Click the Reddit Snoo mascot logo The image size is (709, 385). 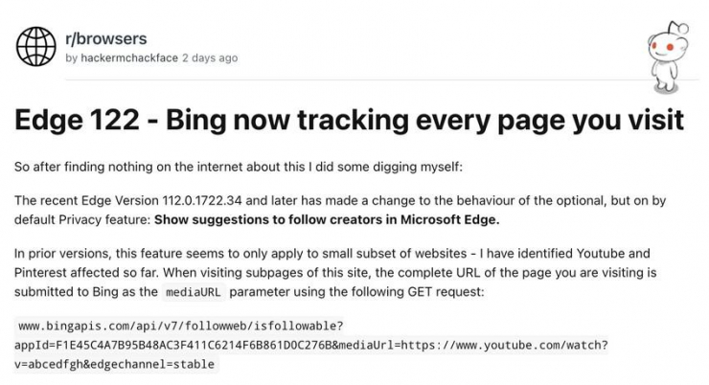click(x=668, y=57)
